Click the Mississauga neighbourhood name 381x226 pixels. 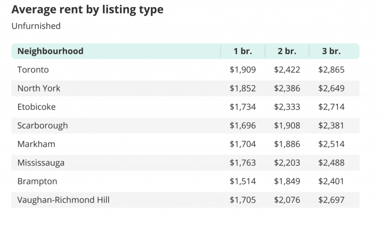coord(41,163)
